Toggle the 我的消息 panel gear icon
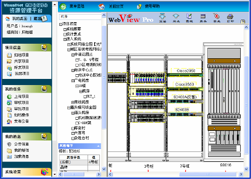251x179 pixels. (44, 136)
